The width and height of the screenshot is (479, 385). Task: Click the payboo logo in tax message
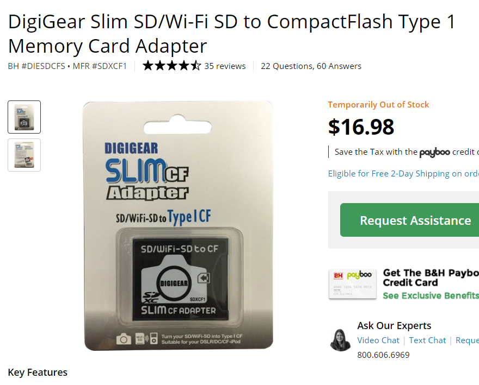click(434, 152)
